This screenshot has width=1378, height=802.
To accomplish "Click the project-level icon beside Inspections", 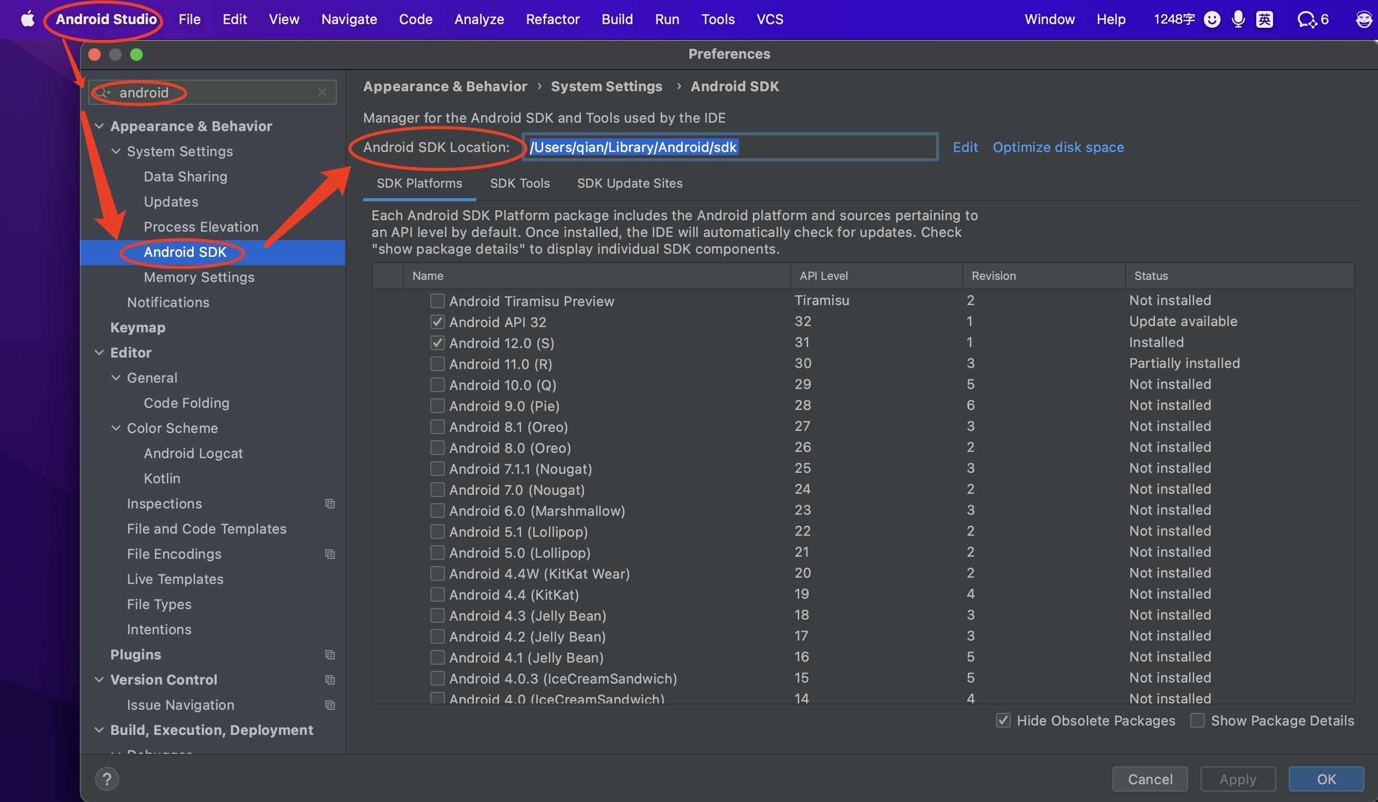I will click(x=330, y=504).
